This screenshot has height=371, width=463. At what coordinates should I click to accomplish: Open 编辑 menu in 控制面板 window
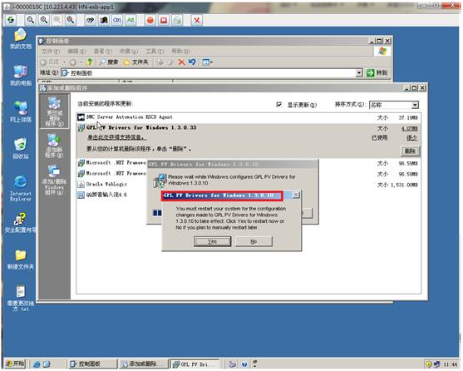tap(76, 52)
